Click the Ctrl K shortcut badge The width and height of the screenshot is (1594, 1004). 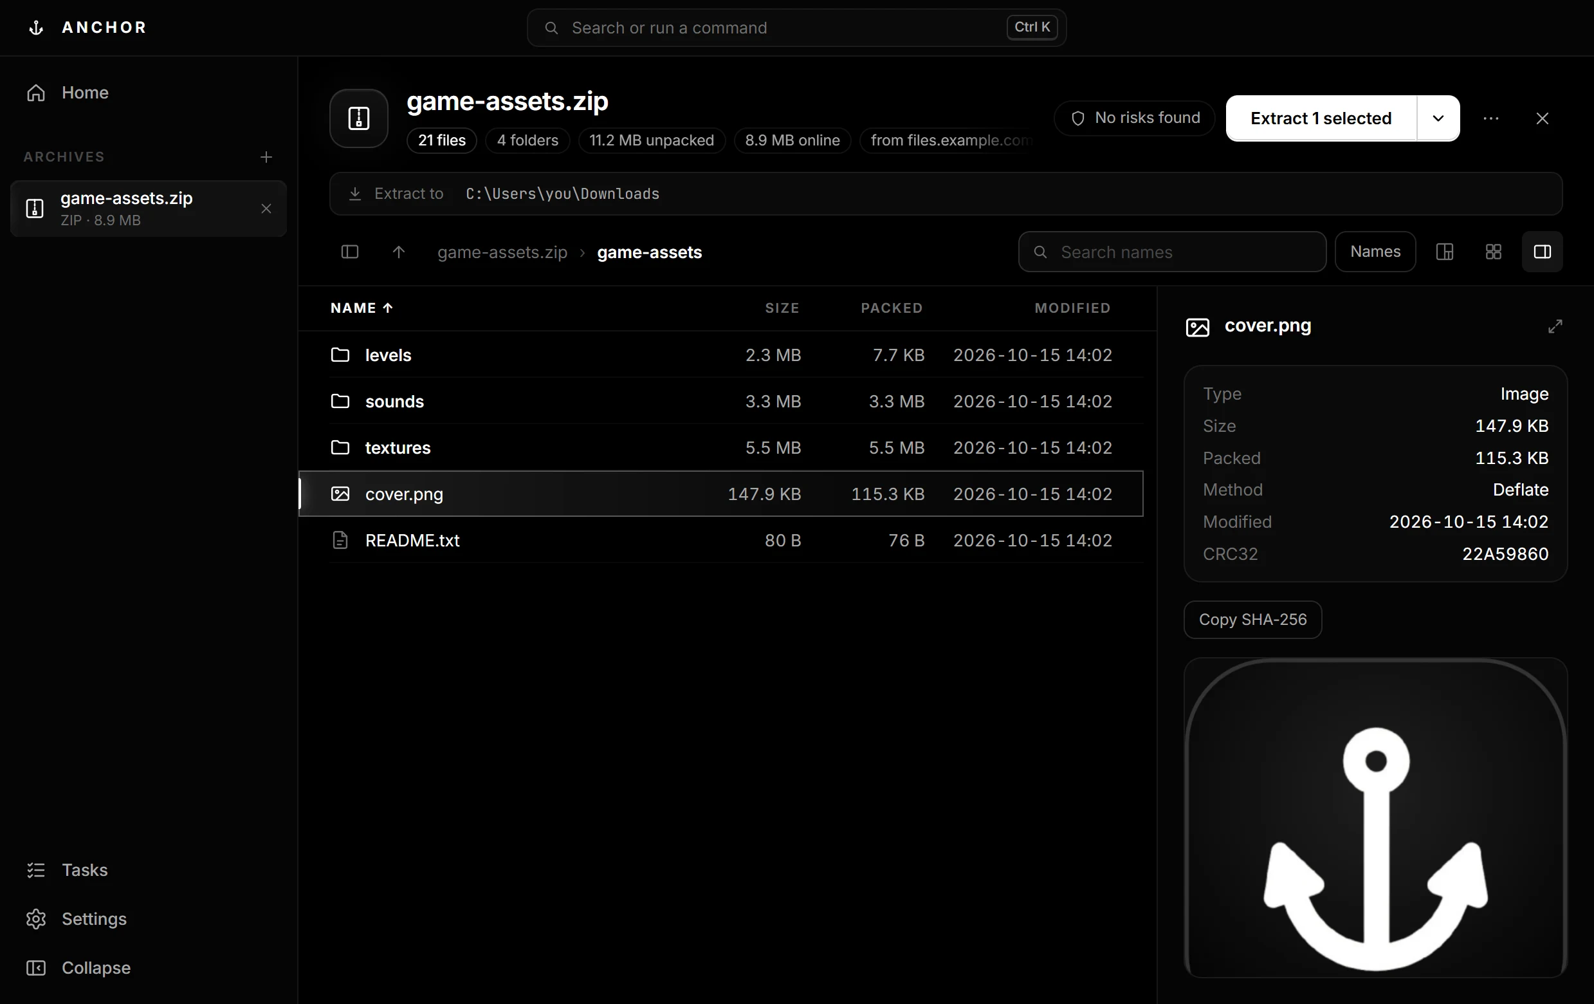[x=1032, y=27]
